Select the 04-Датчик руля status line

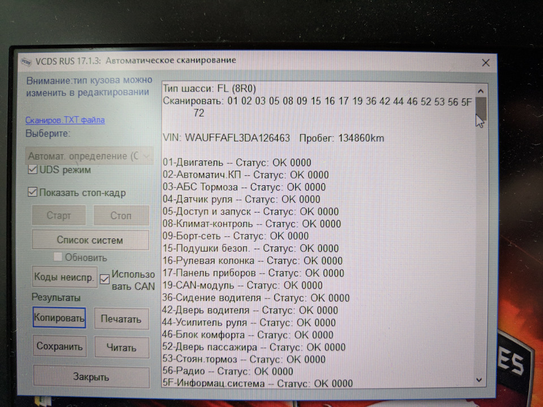(242, 200)
